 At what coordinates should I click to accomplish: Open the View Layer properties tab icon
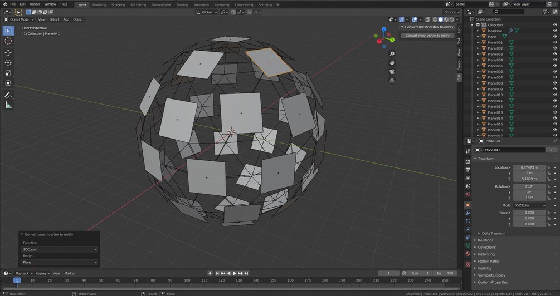(x=468, y=178)
